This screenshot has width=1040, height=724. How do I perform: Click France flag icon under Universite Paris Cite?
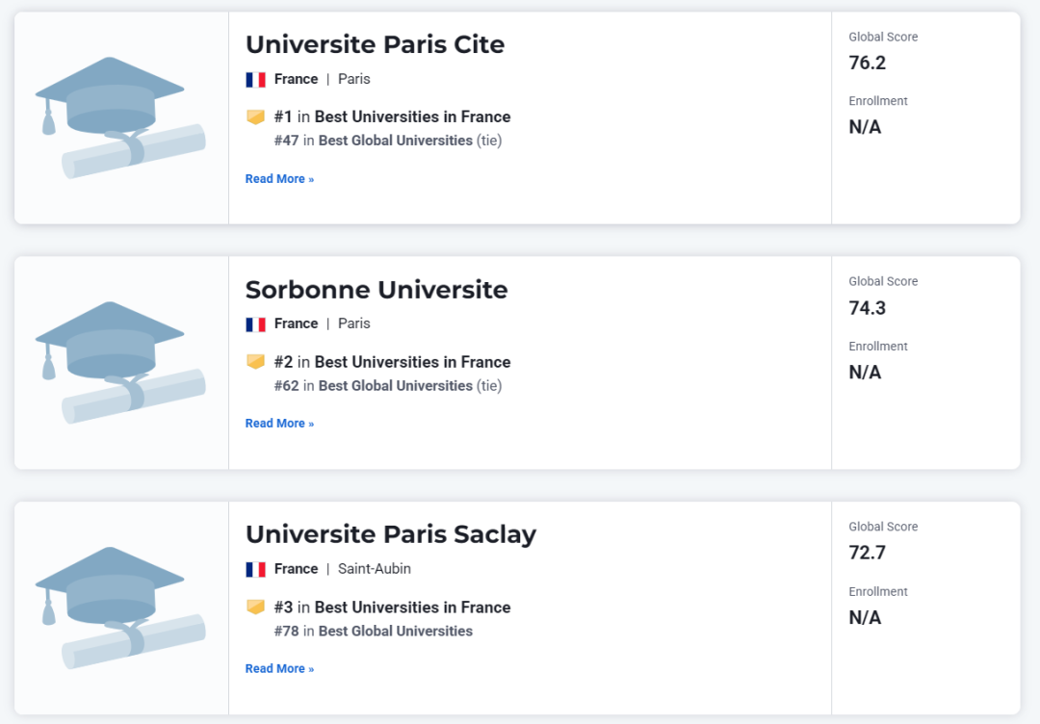(x=255, y=80)
